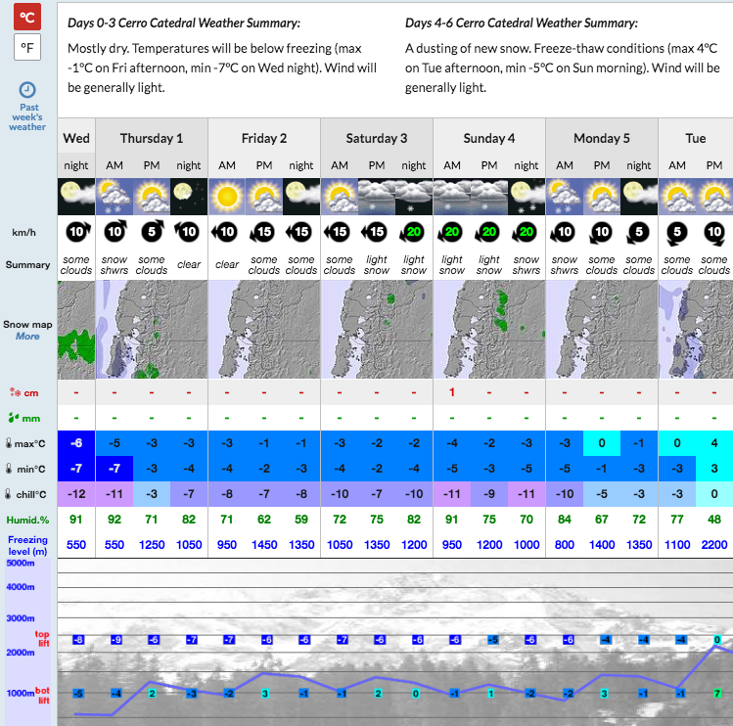Image resolution: width=733 pixels, height=726 pixels.
Task: Click Saturday PM light snow icon
Action: coord(377,197)
